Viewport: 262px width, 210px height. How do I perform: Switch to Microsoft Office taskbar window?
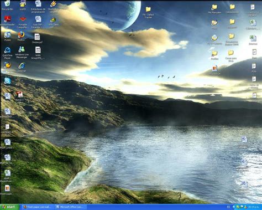(x=71, y=207)
